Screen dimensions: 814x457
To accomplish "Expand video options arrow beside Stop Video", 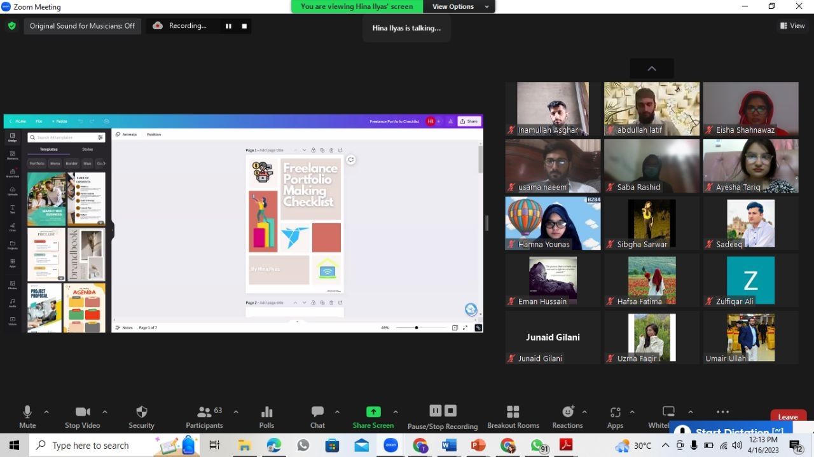I will (105, 412).
